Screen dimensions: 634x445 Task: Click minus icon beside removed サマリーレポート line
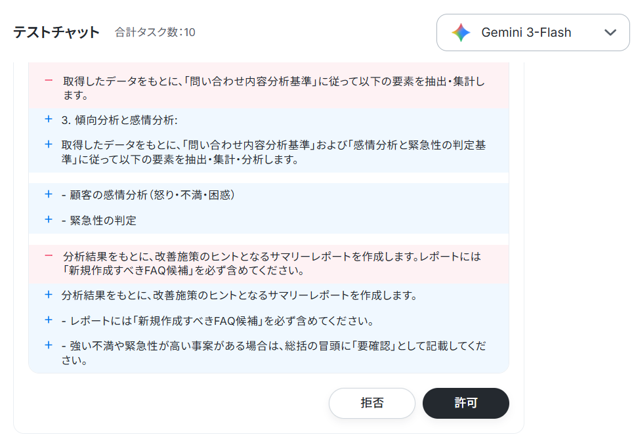coord(49,255)
